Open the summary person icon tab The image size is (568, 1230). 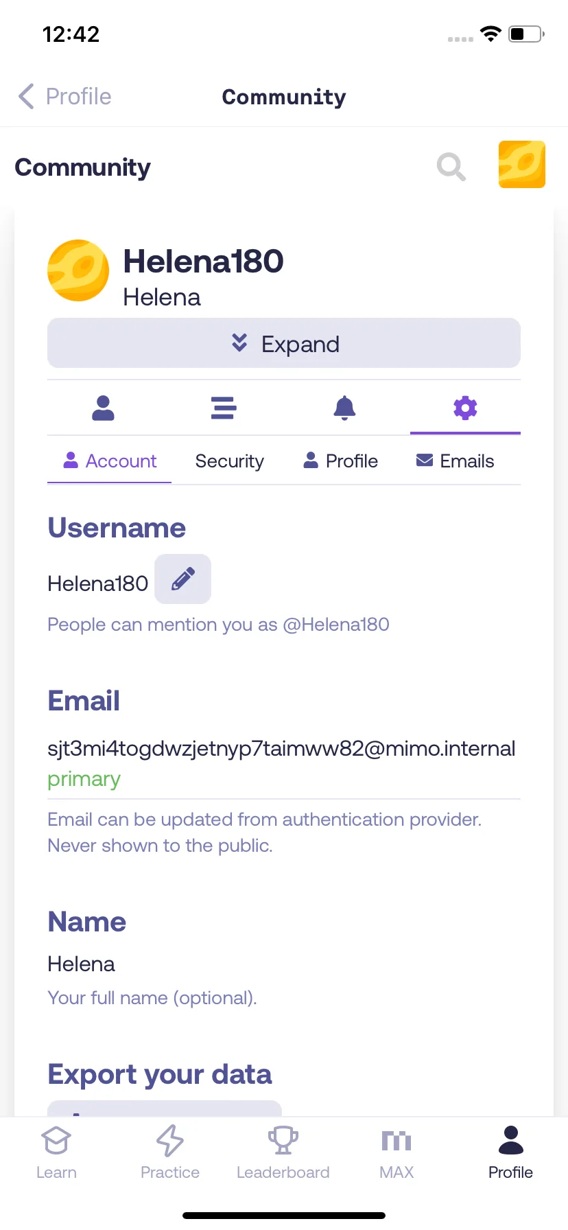tap(103, 408)
